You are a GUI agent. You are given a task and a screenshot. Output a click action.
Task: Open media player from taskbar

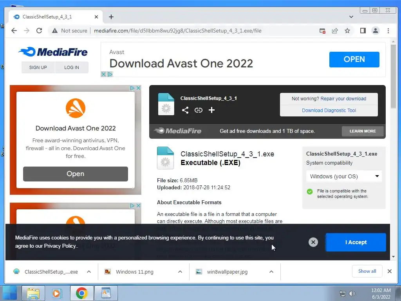point(57,293)
